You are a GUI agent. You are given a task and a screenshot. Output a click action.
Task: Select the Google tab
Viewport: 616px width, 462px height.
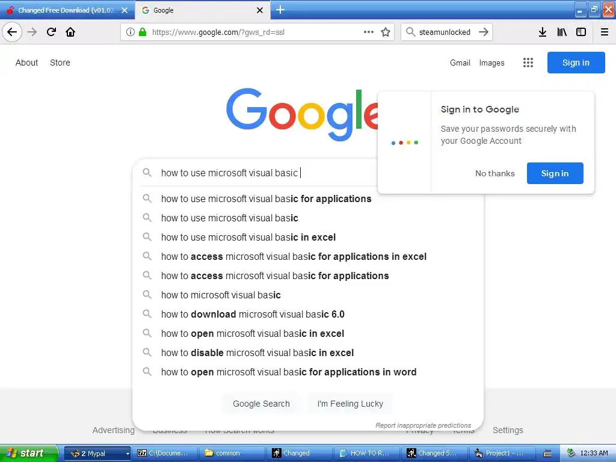tap(202, 10)
